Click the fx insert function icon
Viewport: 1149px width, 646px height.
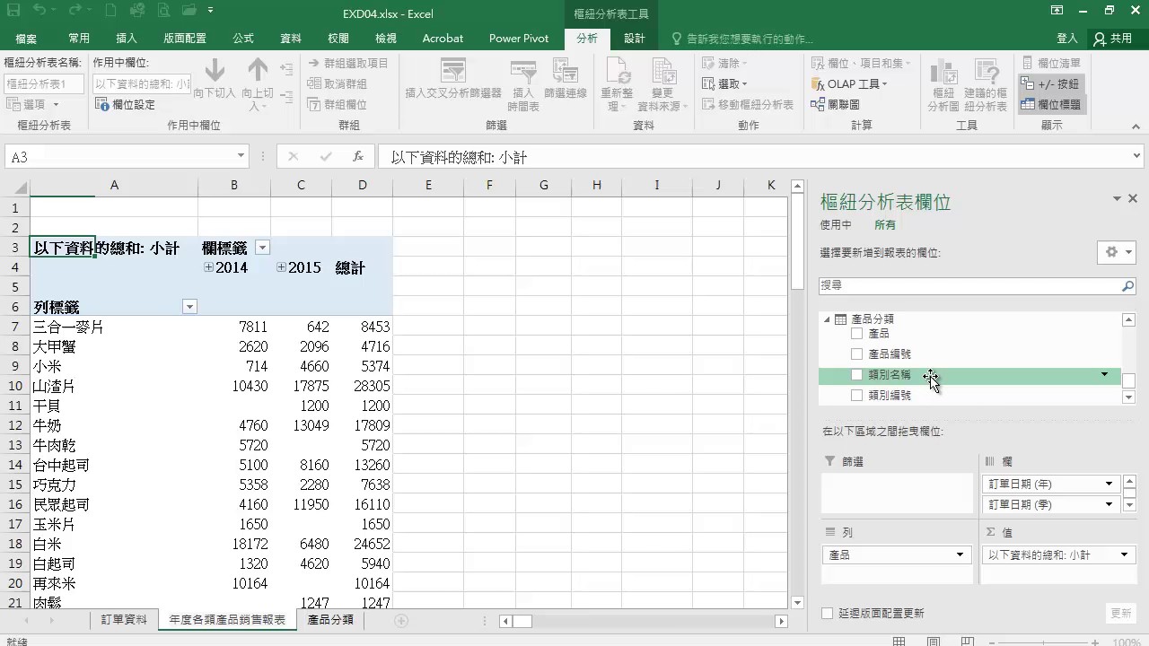pyautogui.click(x=357, y=156)
